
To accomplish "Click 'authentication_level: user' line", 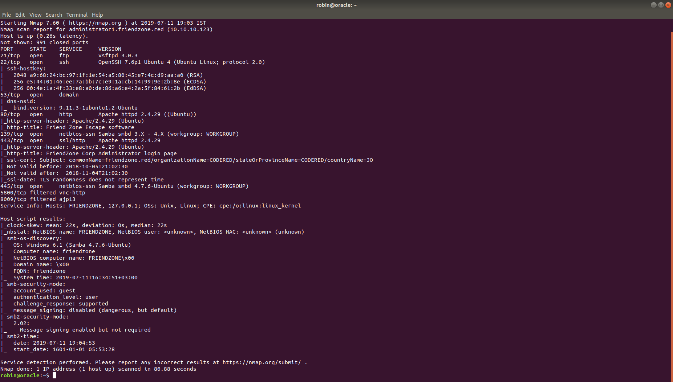I will (x=56, y=297).
